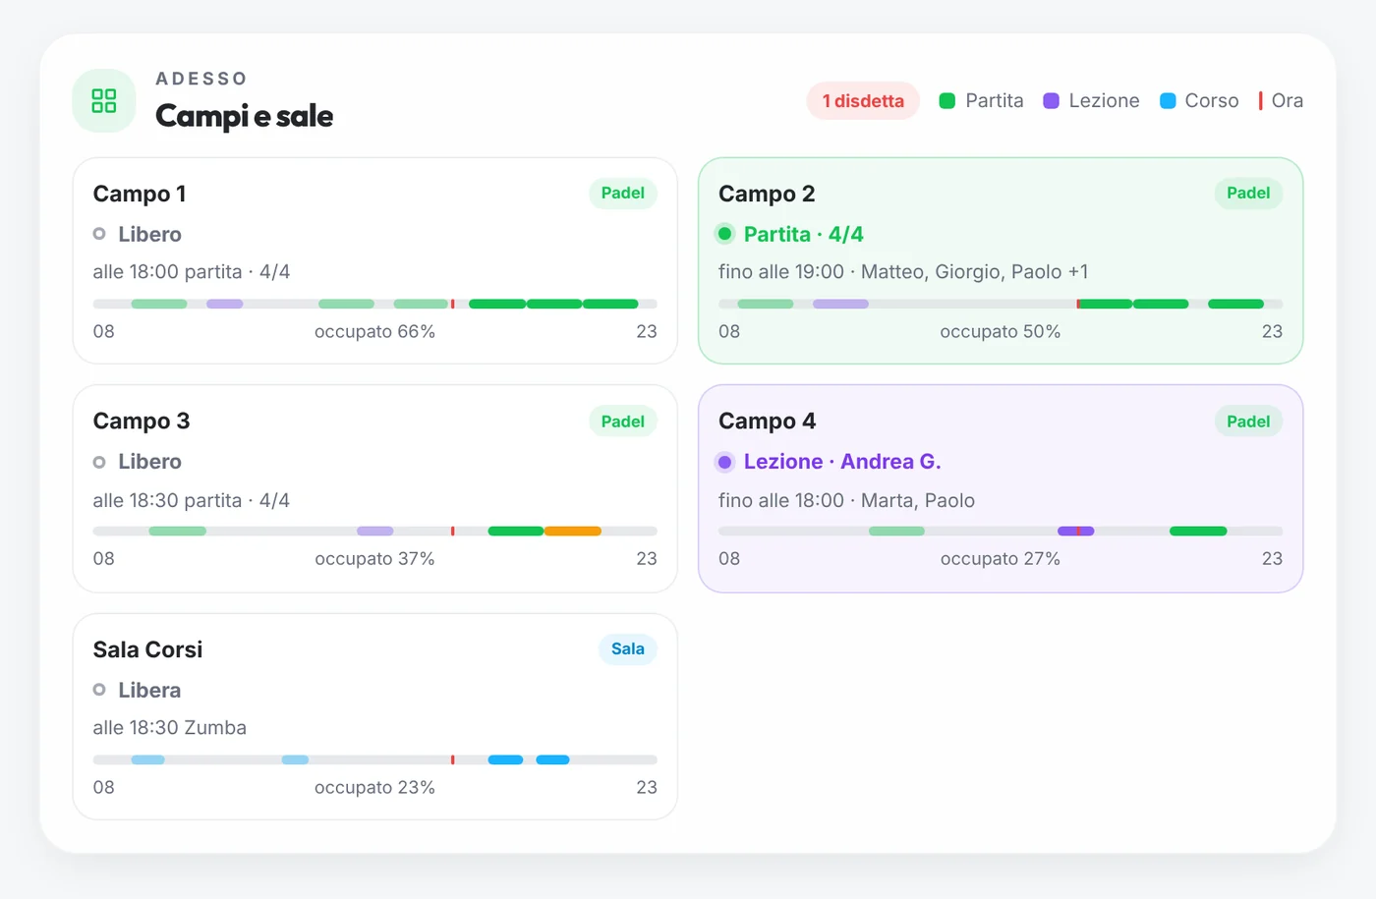The height and width of the screenshot is (899, 1376).
Task: Click the green Partita legend square
Action: tap(947, 100)
